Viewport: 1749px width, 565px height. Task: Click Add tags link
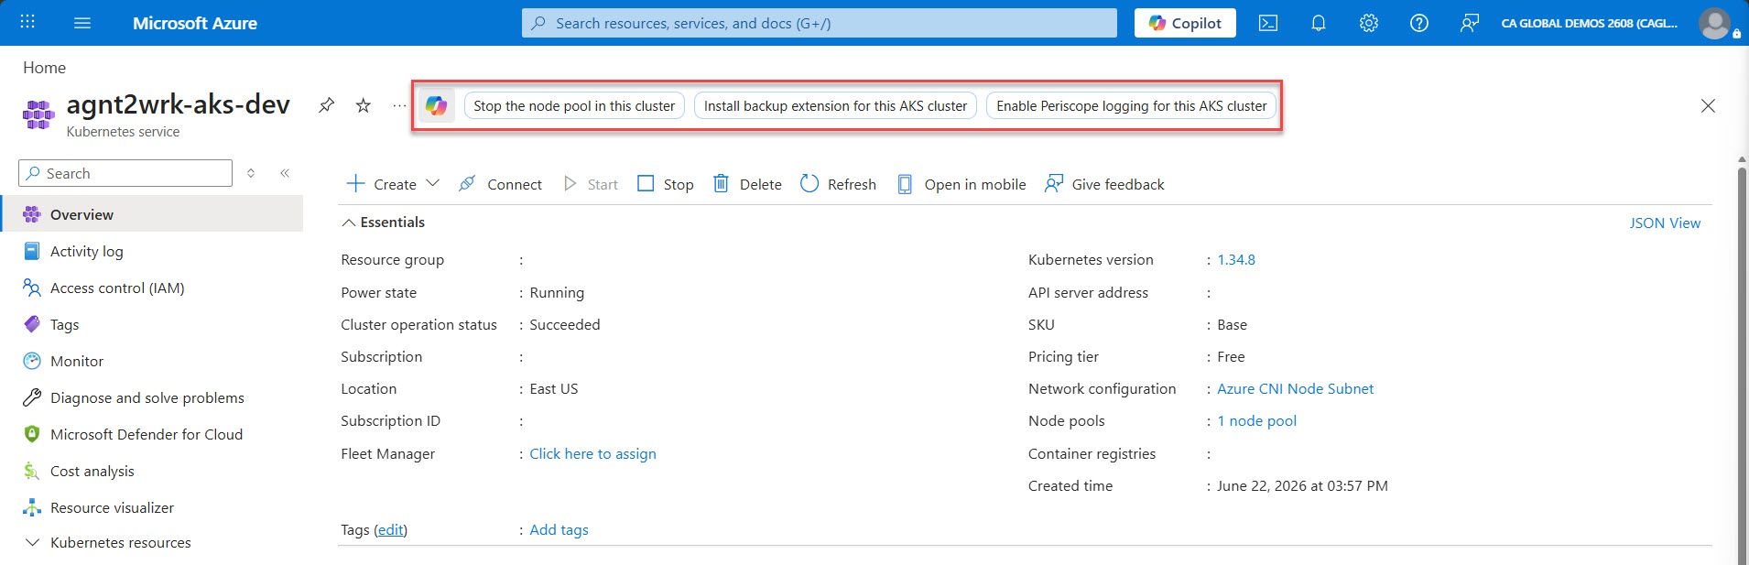pyautogui.click(x=559, y=530)
